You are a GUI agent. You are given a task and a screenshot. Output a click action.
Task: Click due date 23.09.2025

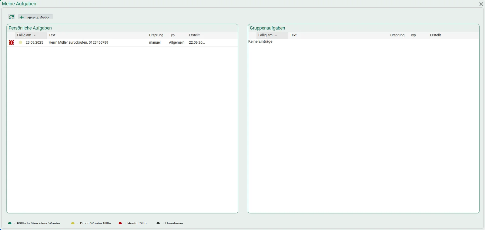pyautogui.click(x=35, y=42)
